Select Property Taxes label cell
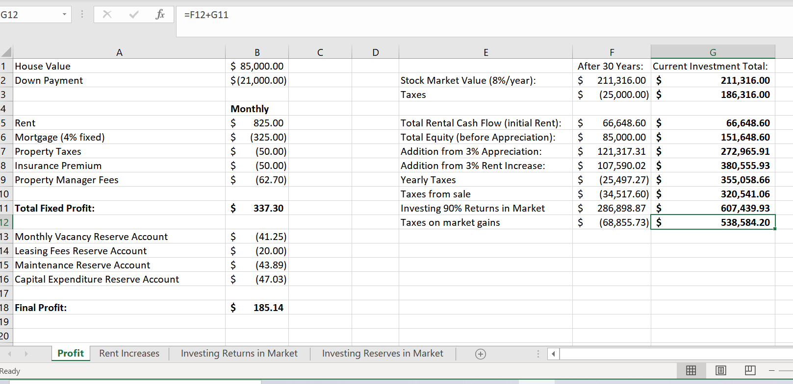The height and width of the screenshot is (384, 793). coord(119,151)
